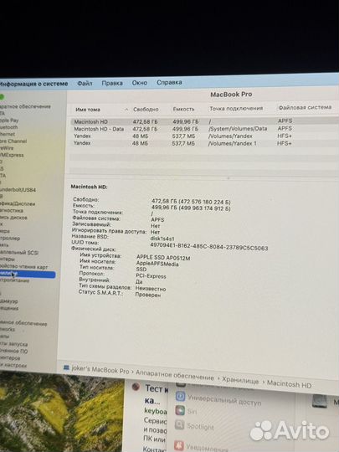Click the computer icon in the path bar
Image resolution: width=339 pixels, height=452 pixels.
pos(66,367)
